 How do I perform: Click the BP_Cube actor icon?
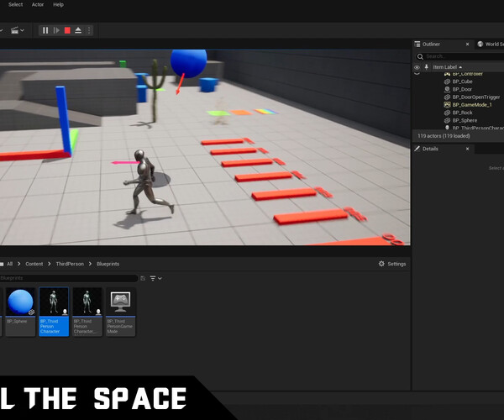coord(447,81)
